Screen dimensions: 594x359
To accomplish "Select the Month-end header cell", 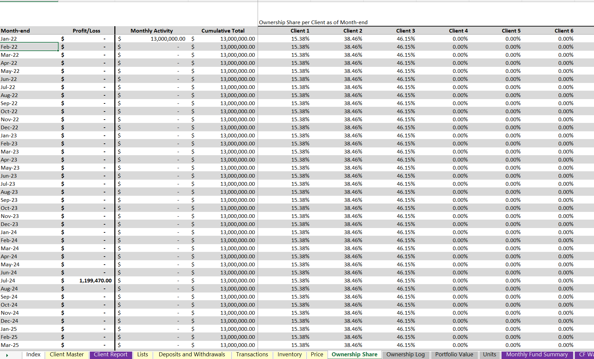I will tap(29, 31).
